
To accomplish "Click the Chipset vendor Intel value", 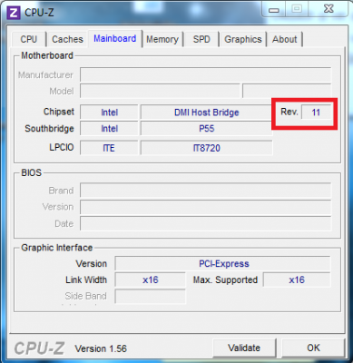I will [x=109, y=113].
